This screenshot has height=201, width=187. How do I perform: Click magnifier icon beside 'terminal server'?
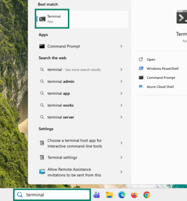[42, 117]
